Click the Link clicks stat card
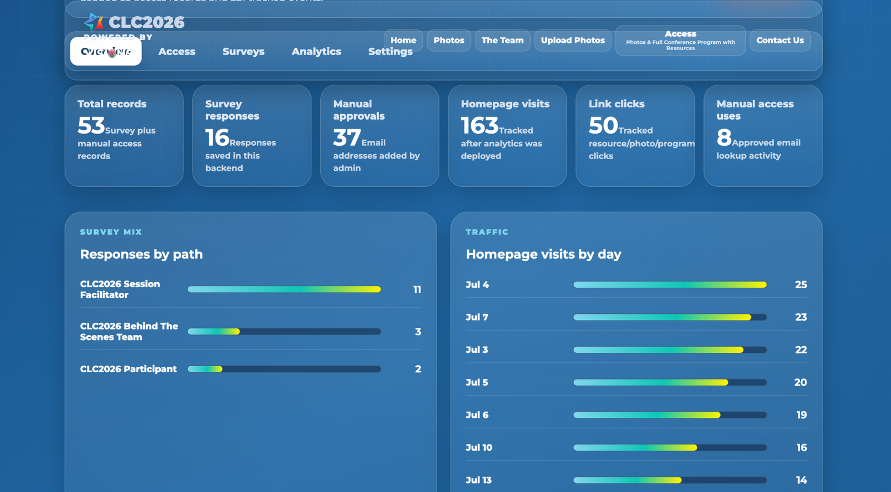The height and width of the screenshot is (492, 891). [x=635, y=136]
